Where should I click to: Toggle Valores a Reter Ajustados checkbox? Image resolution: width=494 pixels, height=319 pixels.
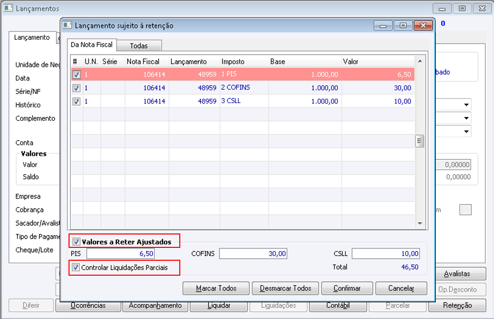pos(77,241)
